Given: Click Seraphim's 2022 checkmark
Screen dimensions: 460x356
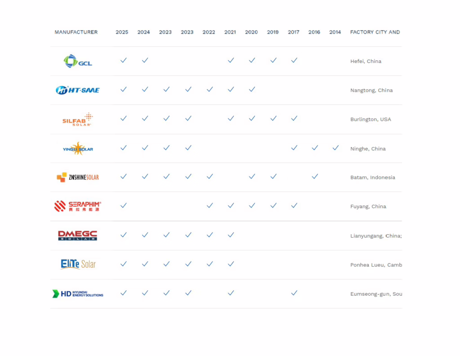Looking at the screenshot, I should tap(210, 205).
